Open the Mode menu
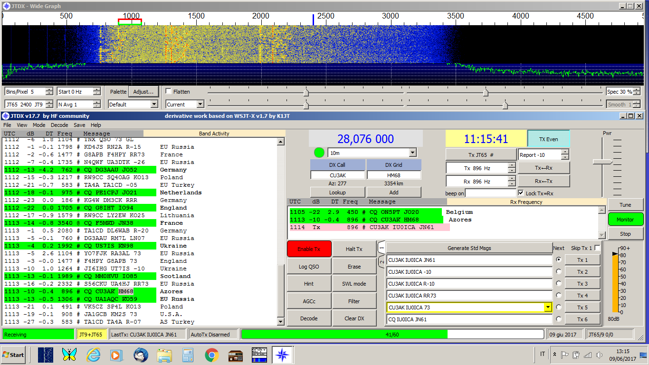The image size is (649, 365). point(39,125)
